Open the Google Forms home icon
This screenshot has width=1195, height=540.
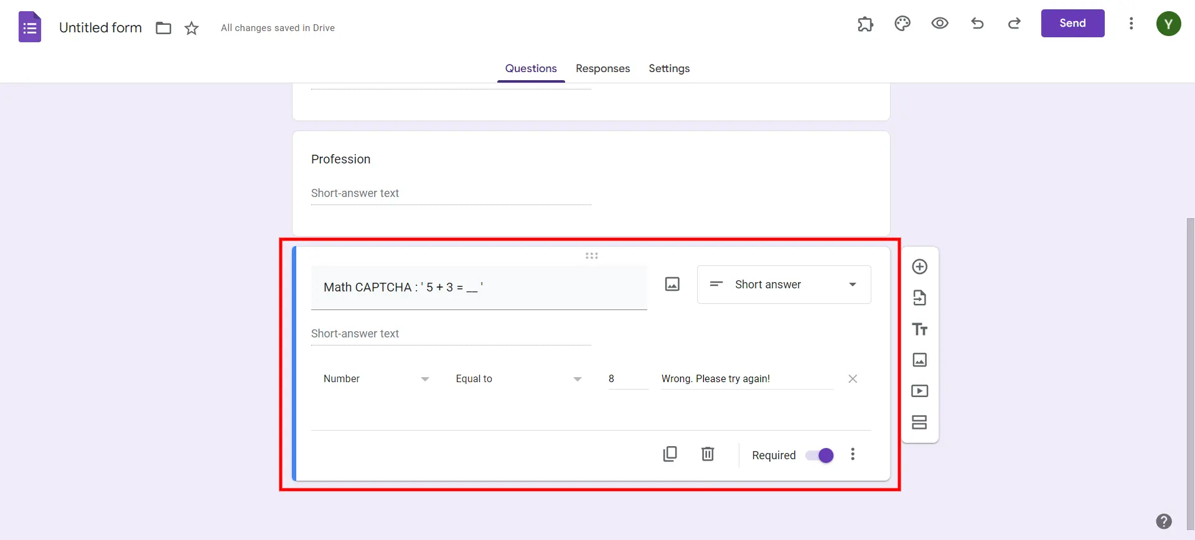click(30, 27)
